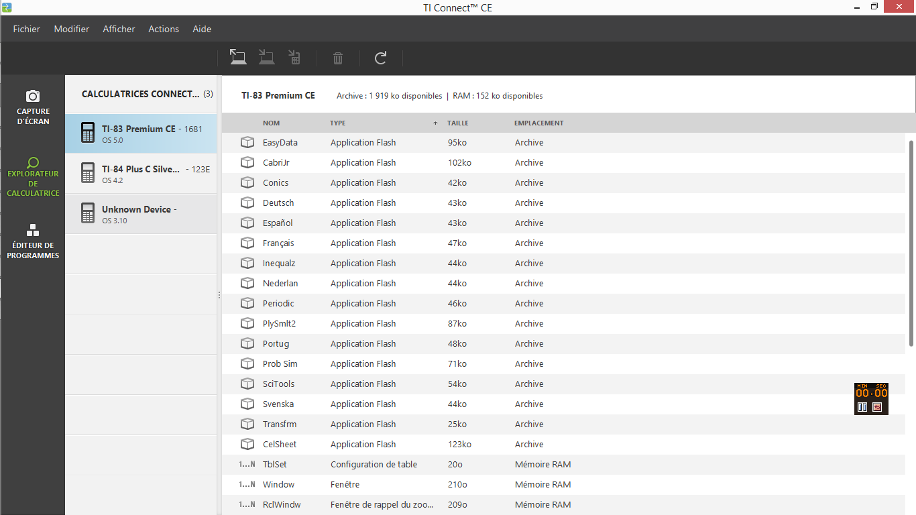Open Éditeur de programmes sidebar panel
The width and height of the screenshot is (916, 515).
pos(33,241)
